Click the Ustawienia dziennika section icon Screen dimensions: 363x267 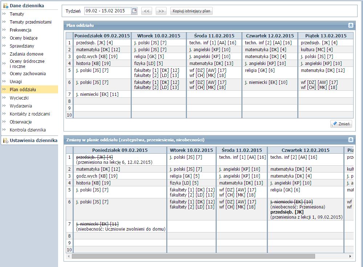coord(5,141)
